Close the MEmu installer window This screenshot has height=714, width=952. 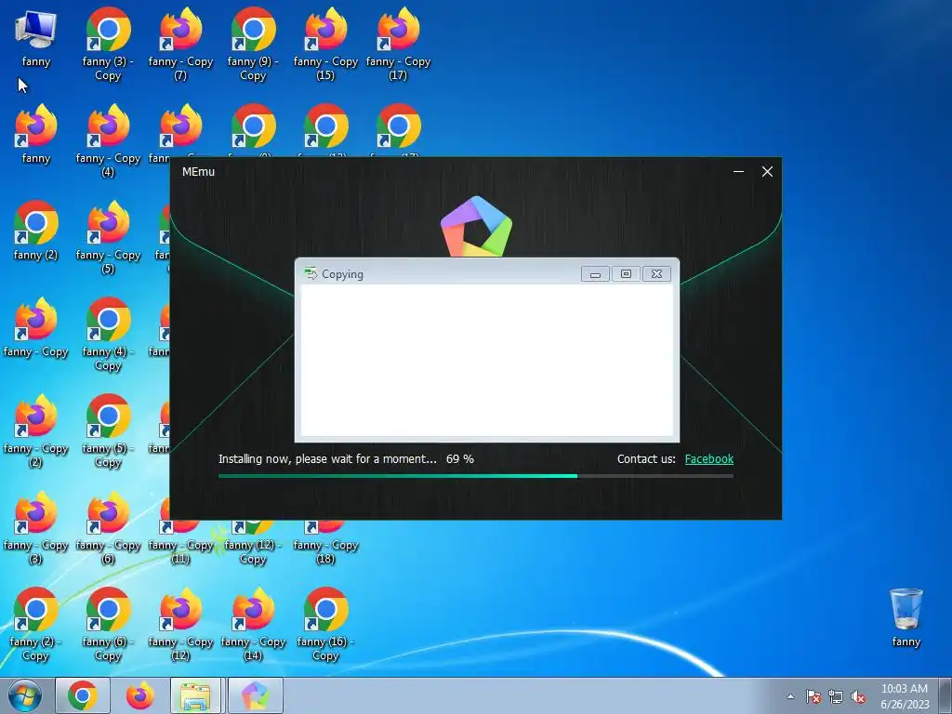point(767,172)
